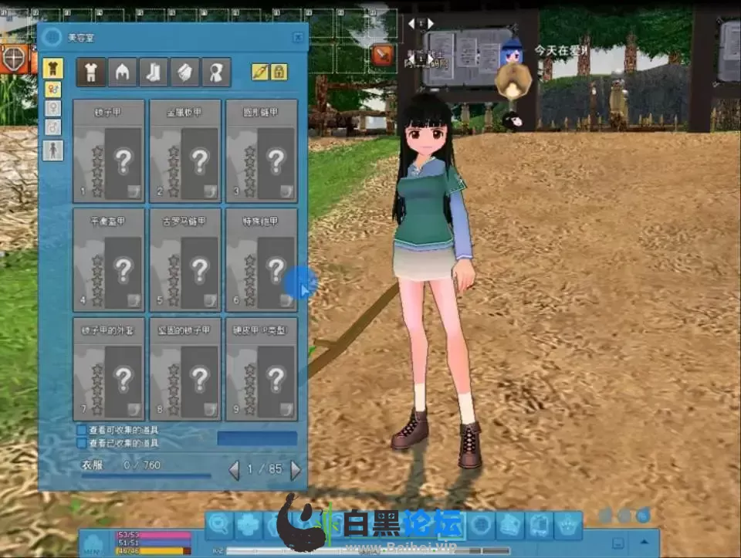Image resolution: width=741 pixels, height=558 pixels.
Task: Open the crown icon in bottom bar
Action: [569, 525]
